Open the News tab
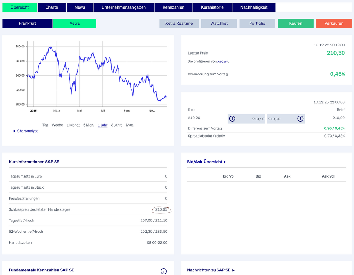The height and width of the screenshot is (275, 354). (80, 7)
